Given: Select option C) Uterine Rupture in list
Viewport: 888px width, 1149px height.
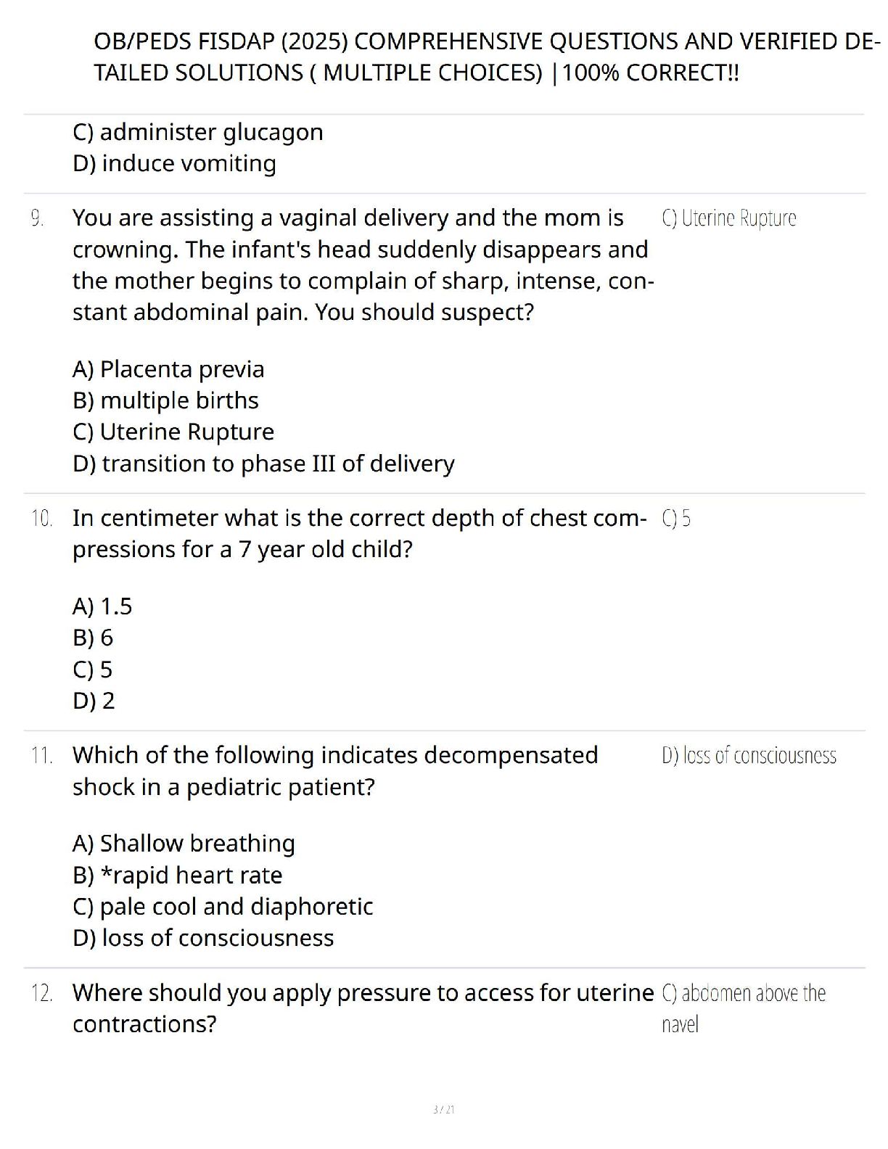Looking at the screenshot, I should point(173,432).
